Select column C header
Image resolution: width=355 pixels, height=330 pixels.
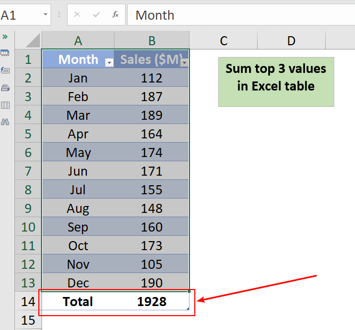click(x=224, y=40)
